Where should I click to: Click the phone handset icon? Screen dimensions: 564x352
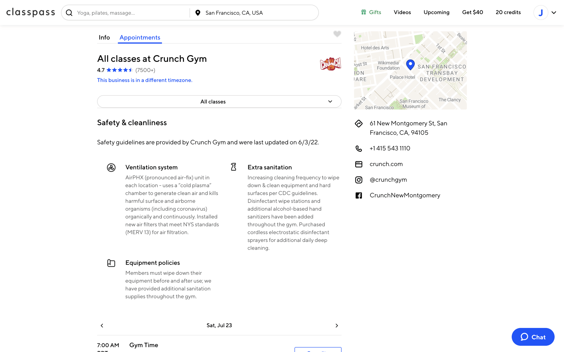pos(359,148)
